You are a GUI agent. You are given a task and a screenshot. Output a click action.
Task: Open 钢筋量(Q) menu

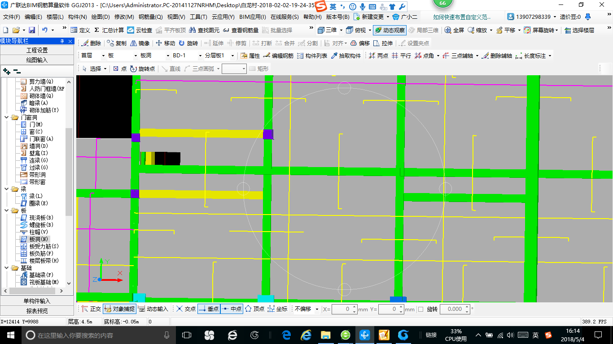[150, 17]
